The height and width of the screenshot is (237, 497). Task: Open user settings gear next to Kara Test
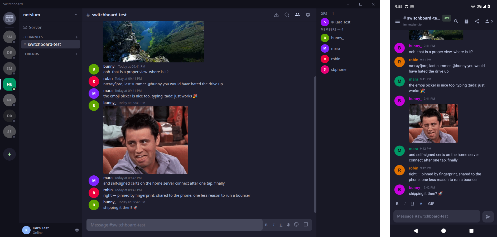pos(77,230)
